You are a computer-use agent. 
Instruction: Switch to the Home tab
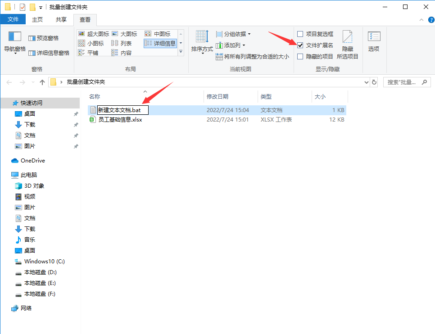37,19
